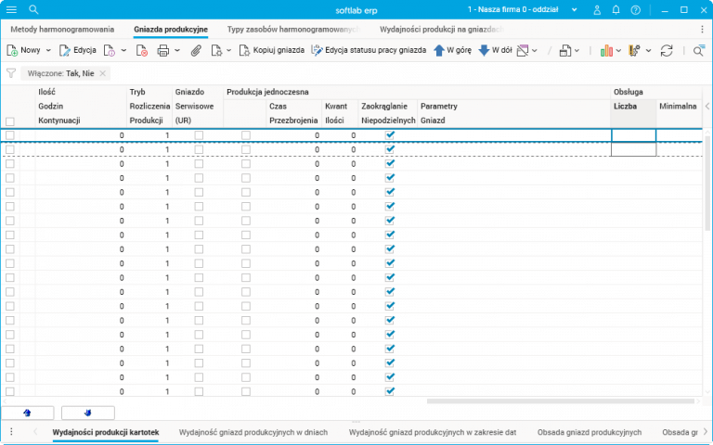Viewport: 713px width, 445px height.
Task: Uncheck first row Zaokrąglanie Niepodzielnych checkbox
Action: [x=390, y=135]
